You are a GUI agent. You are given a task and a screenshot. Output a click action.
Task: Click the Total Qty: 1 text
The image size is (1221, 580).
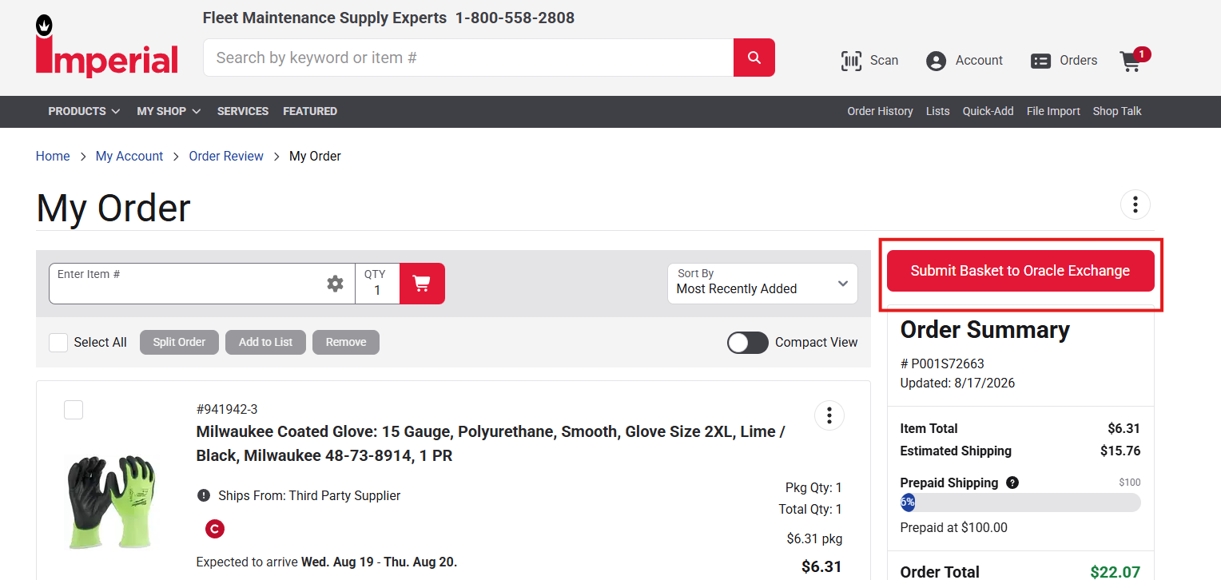[810, 509]
